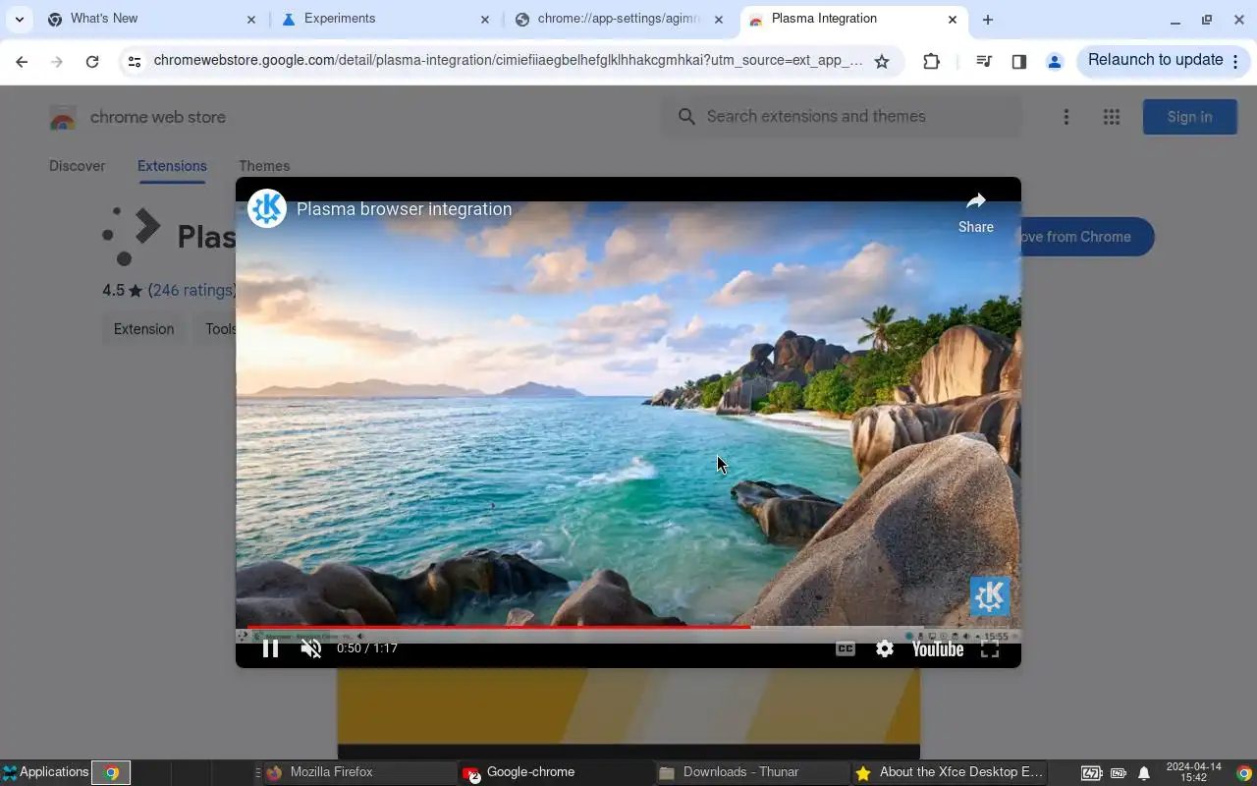Click the Remove from Chrome button
This screenshot has width=1257, height=786.
tap(1087, 237)
